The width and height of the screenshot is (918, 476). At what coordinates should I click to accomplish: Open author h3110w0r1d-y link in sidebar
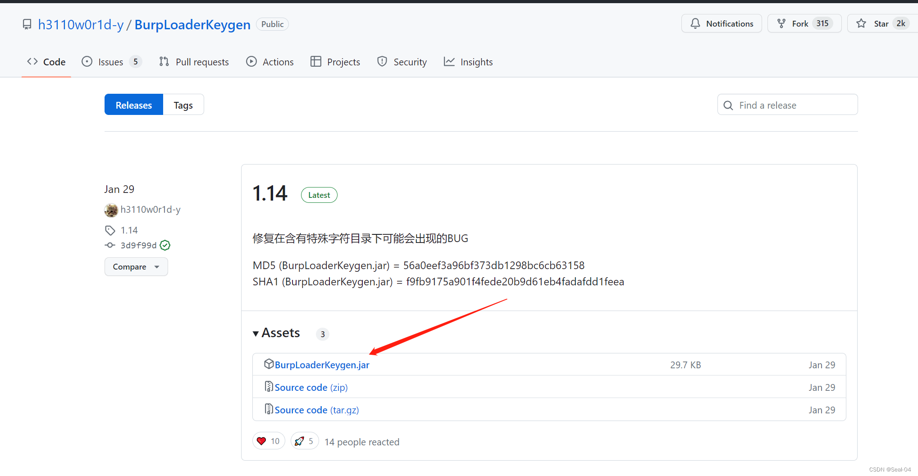(151, 210)
